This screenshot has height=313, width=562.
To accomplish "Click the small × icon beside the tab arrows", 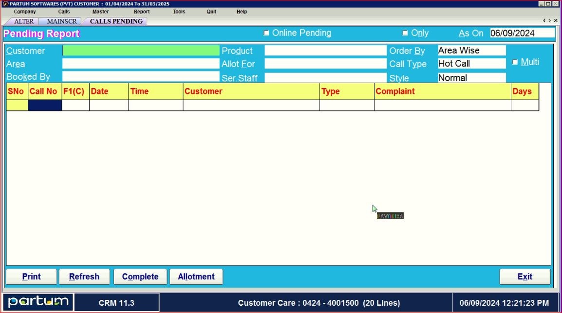I will coord(555,20).
